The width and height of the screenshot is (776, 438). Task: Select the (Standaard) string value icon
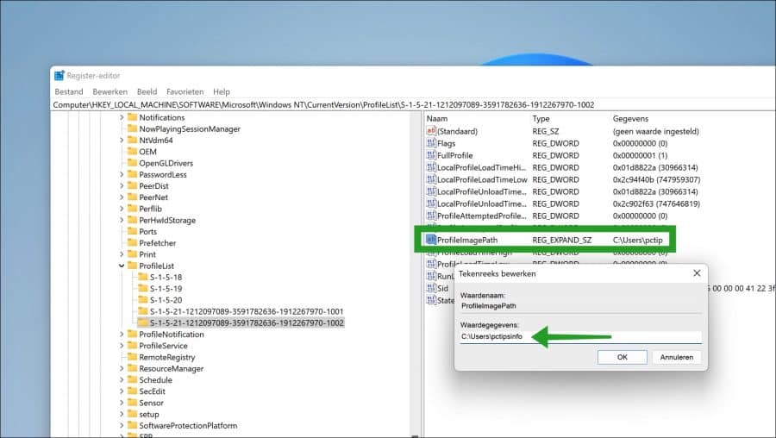(431, 131)
